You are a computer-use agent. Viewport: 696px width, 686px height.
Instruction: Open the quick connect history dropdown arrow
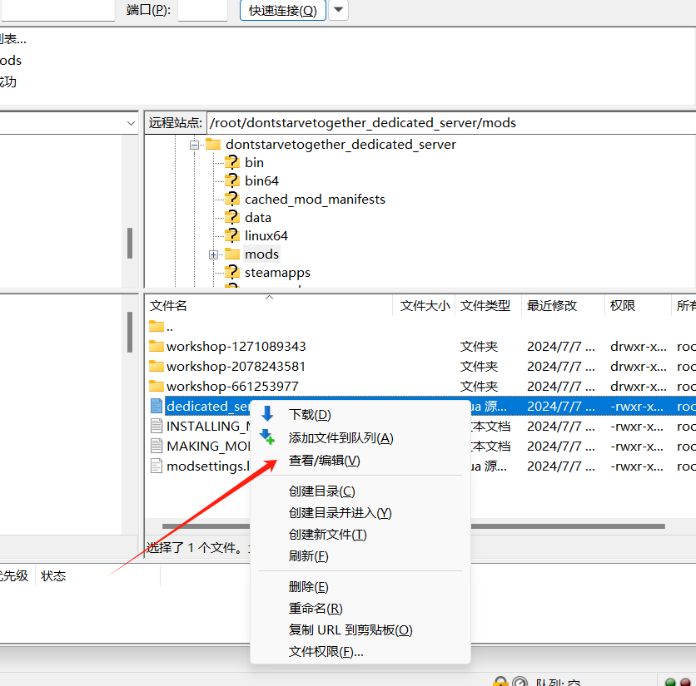coord(338,10)
